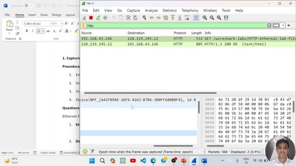Open the display filter bookmark menu
The image size is (296, 166).
83,26
